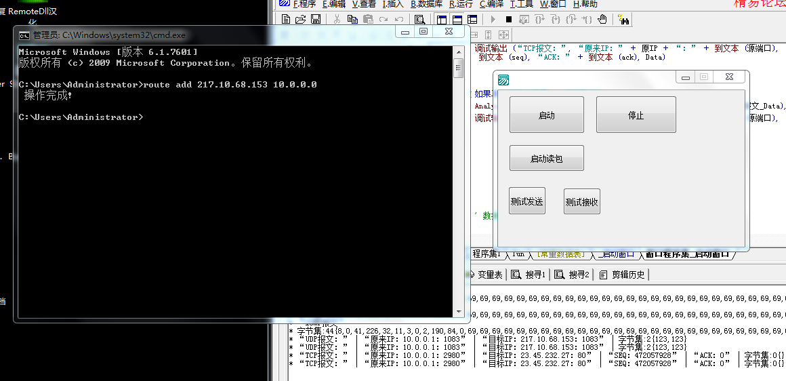Open the R.运行 menu
Viewport: 786px width, 381px height.
[x=461, y=4]
